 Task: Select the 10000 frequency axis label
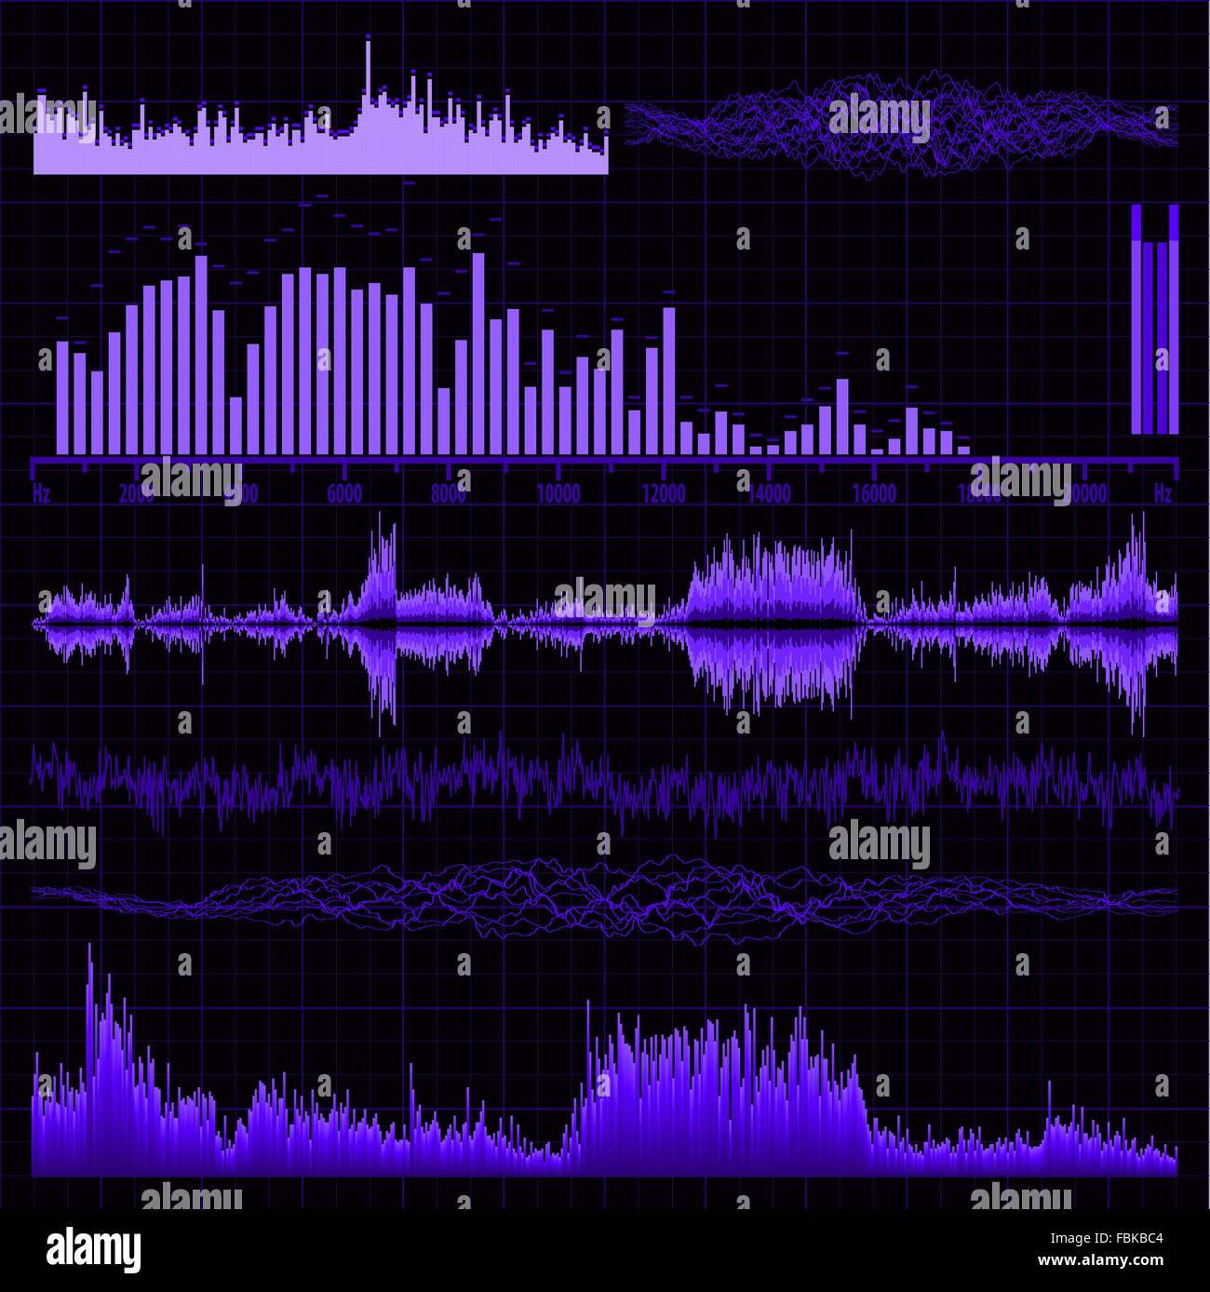(558, 493)
